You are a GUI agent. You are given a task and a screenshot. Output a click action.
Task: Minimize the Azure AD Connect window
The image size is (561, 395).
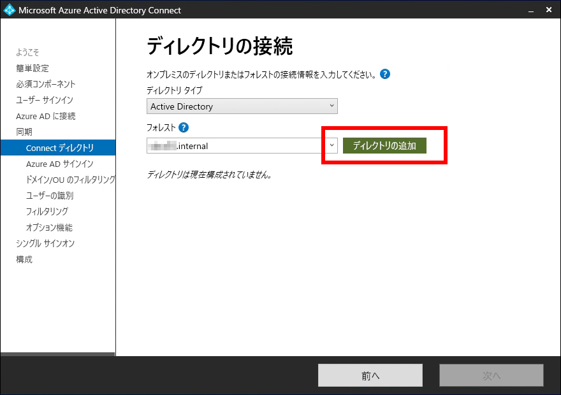(x=531, y=10)
